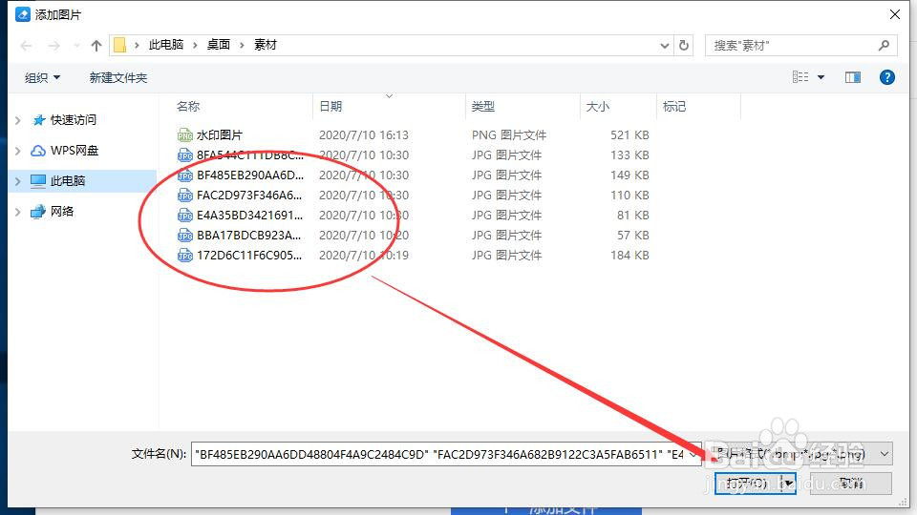Image resolution: width=917 pixels, height=515 pixels.
Task: Open the 打开 button split dropdown arrow
Action: point(788,483)
